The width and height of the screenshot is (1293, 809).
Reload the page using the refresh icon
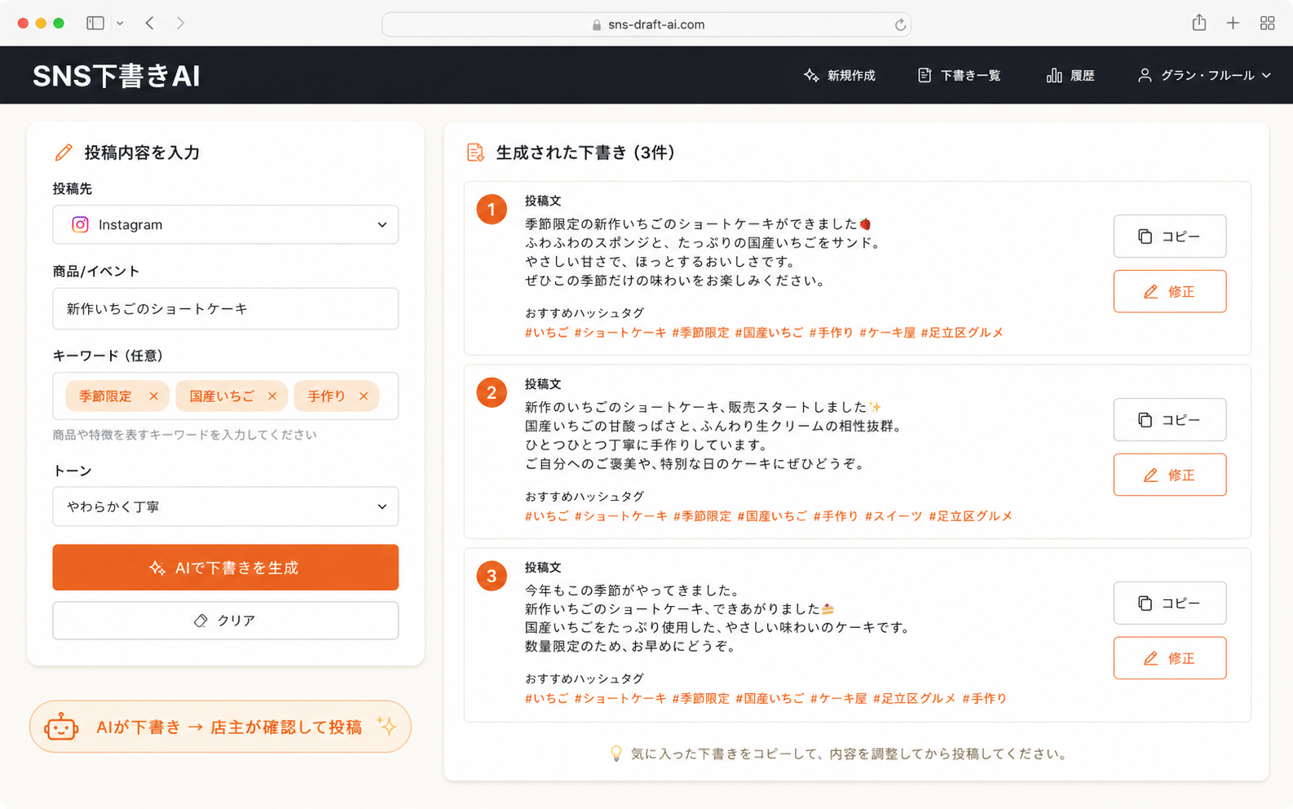pos(900,24)
